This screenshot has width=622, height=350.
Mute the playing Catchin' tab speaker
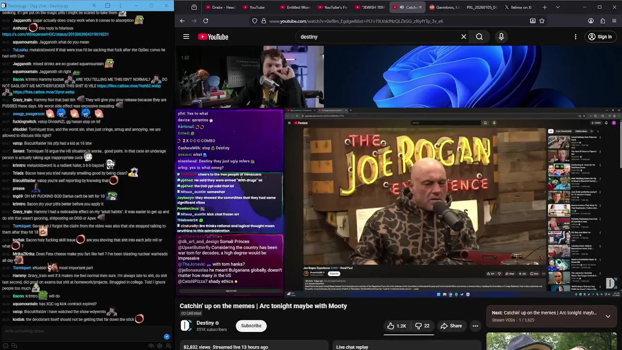[x=401, y=7]
